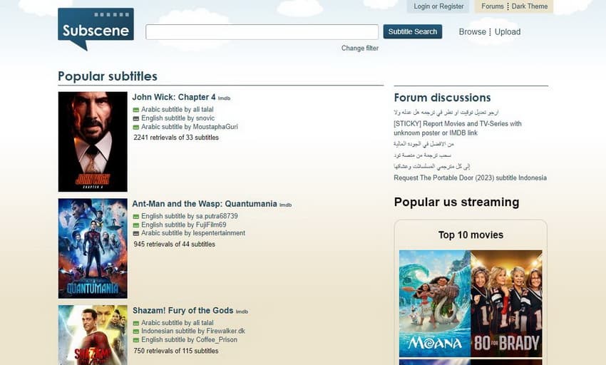Open John Wick: Chapter 4 title link
The height and width of the screenshot is (365, 606).
(174, 97)
